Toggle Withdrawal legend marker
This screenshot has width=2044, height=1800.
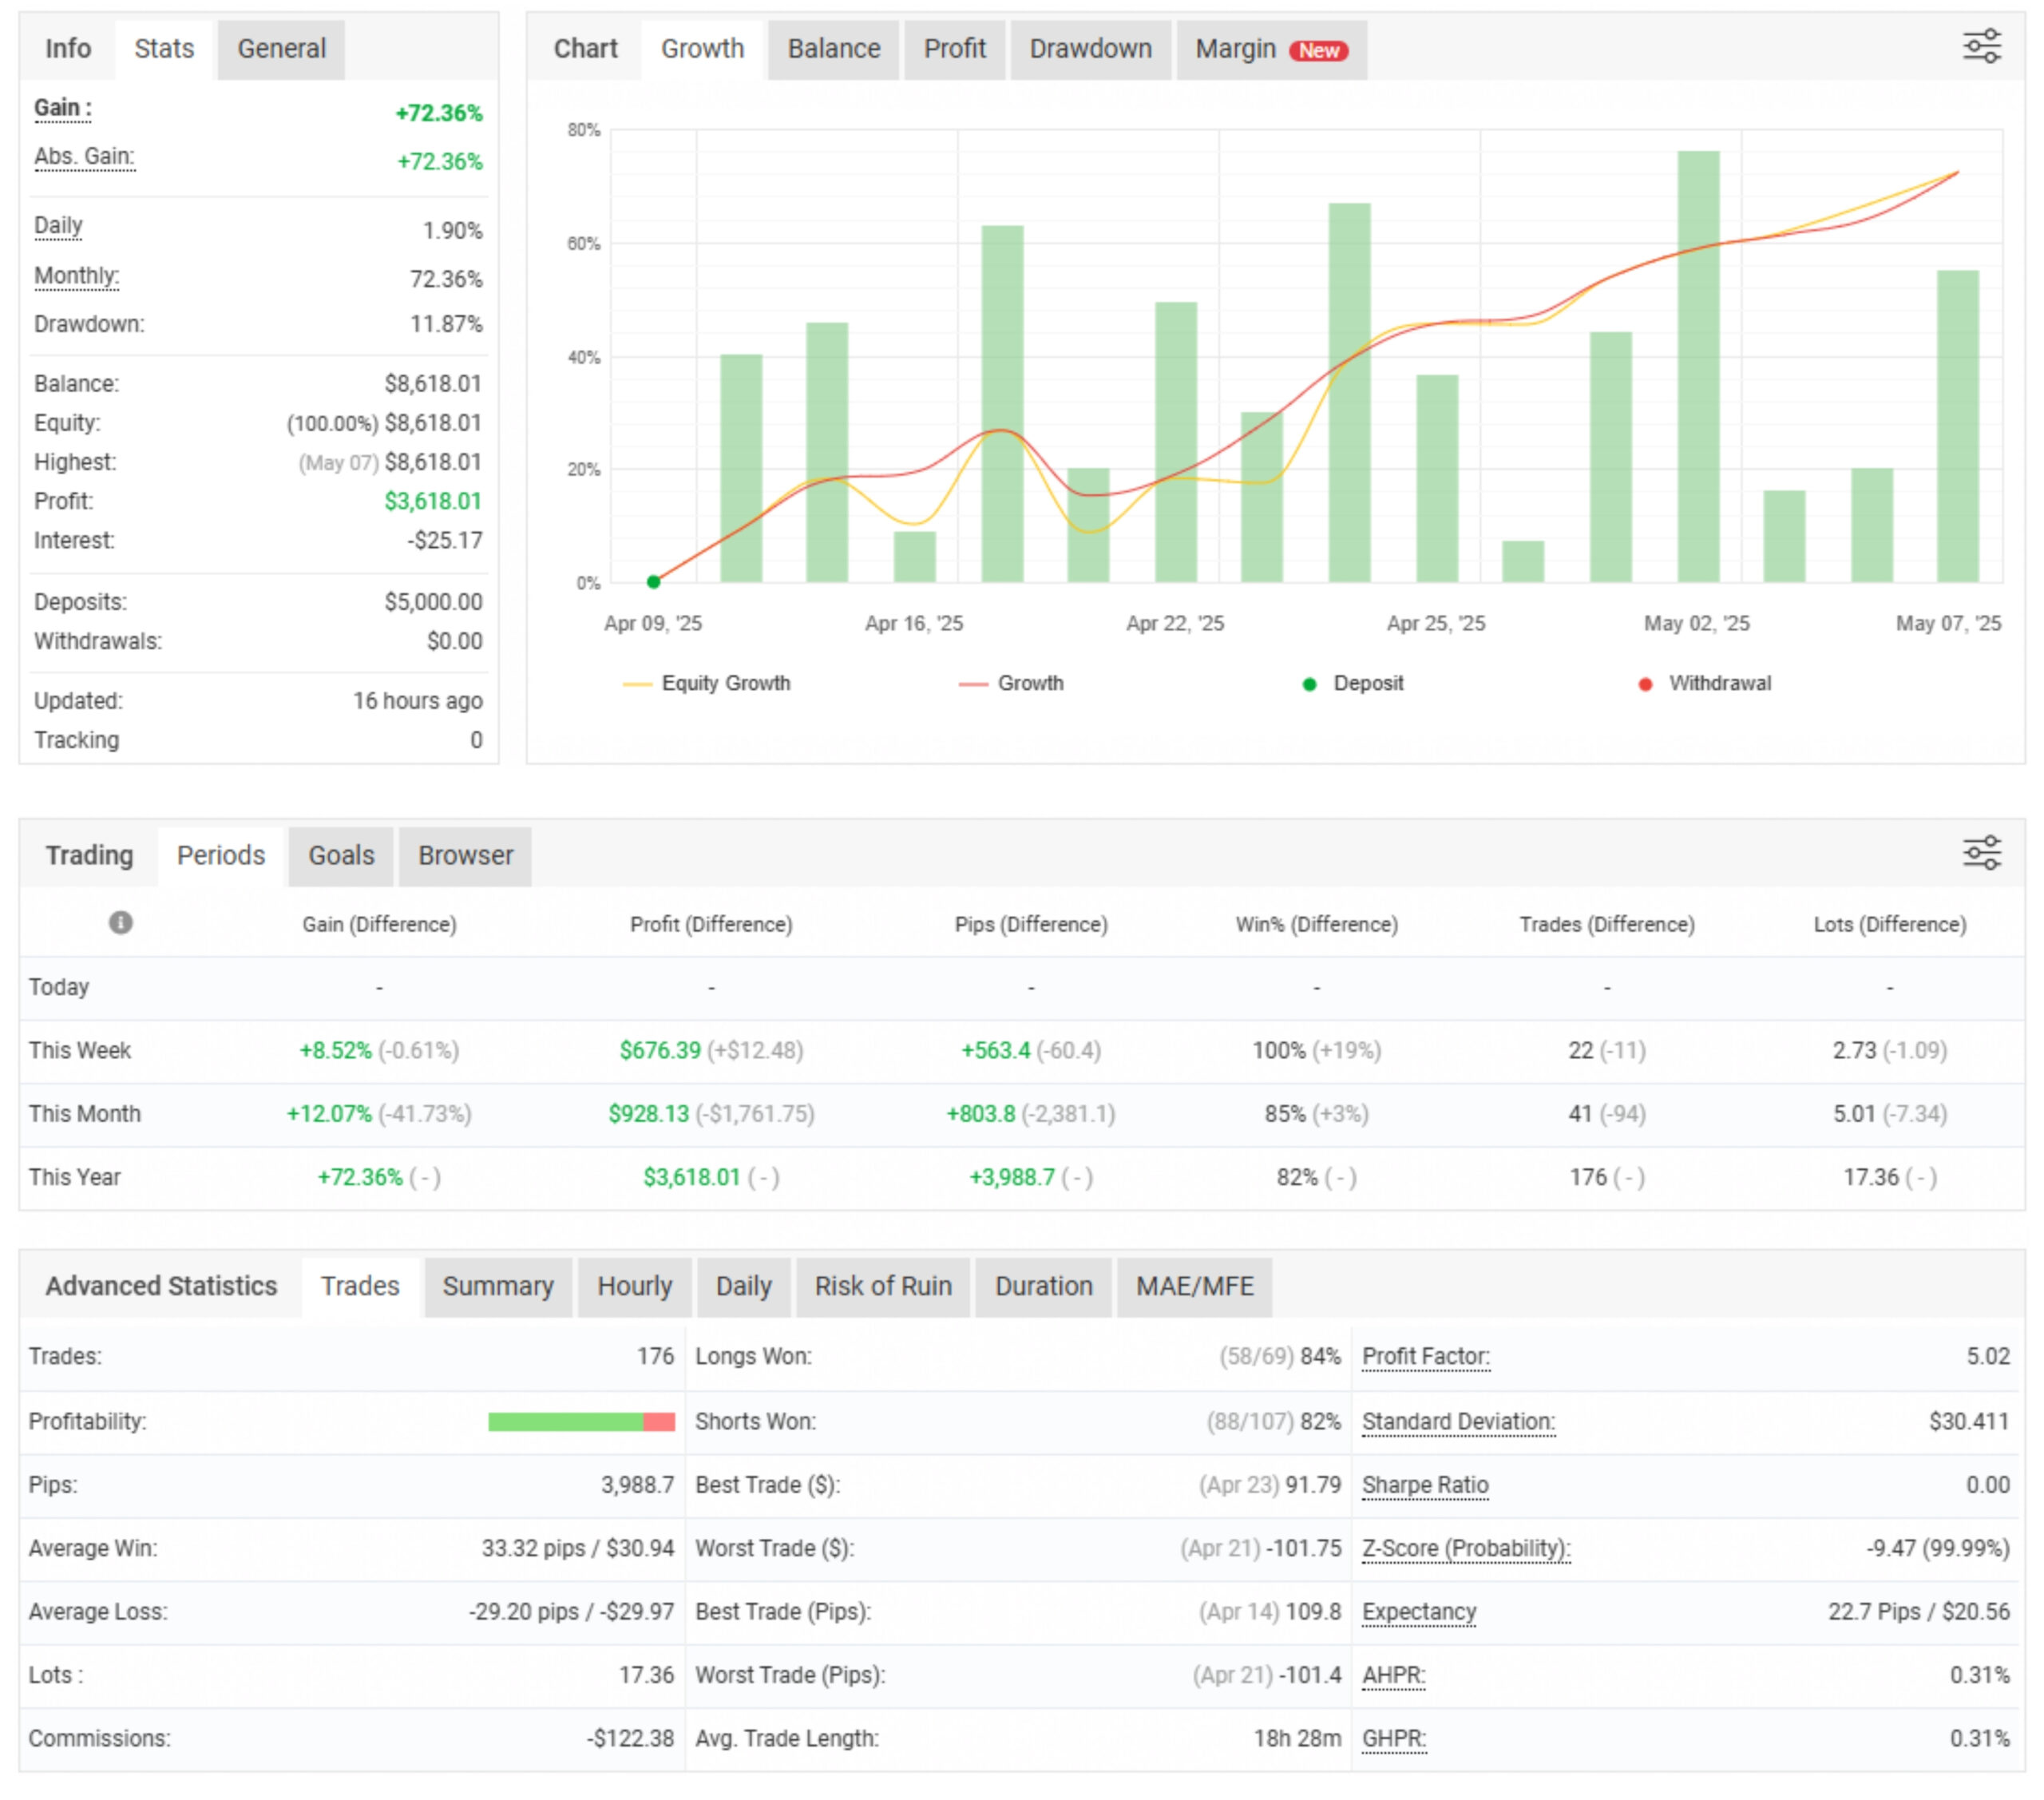point(1705,683)
